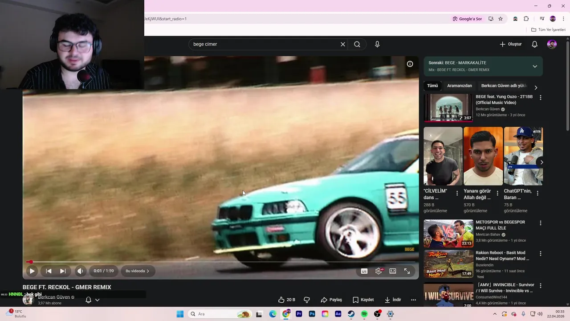Open Tüm Yer İşaretleri bookmarks folder
This screenshot has width=570, height=321.
pyautogui.click(x=549, y=30)
